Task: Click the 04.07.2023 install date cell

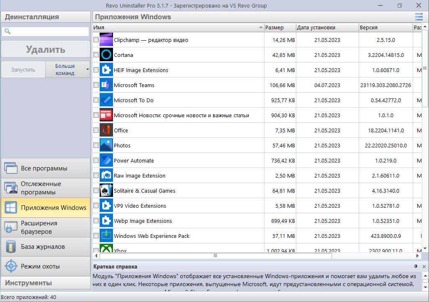Action: click(327, 85)
